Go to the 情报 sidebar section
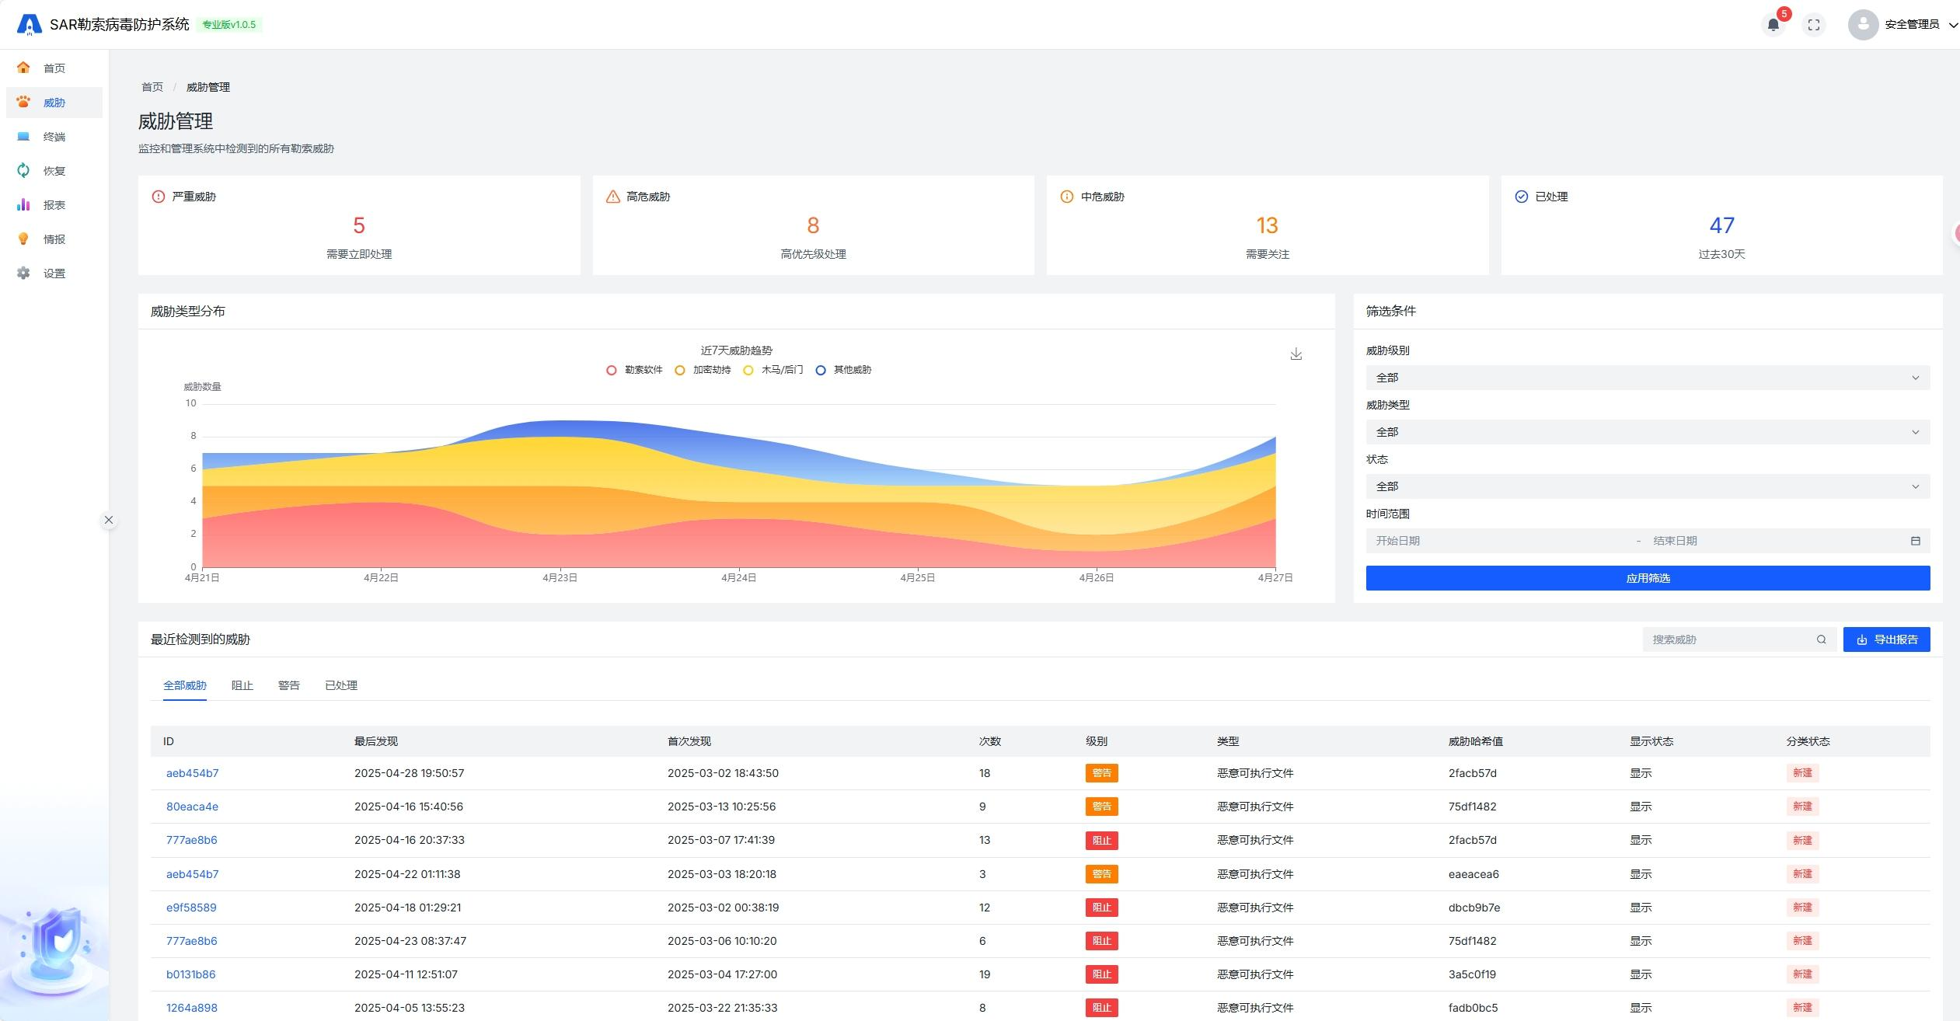The height and width of the screenshot is (1021, 1960). (x=54, y=239)
